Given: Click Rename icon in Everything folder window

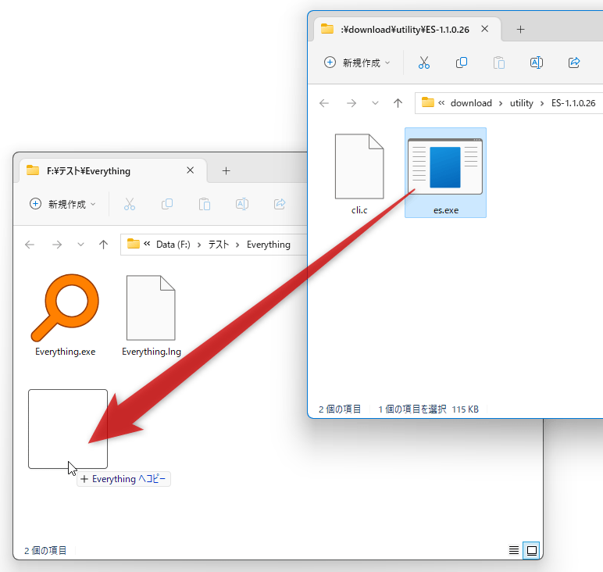Looking at the screenshot, I should (x=242, y=204).
